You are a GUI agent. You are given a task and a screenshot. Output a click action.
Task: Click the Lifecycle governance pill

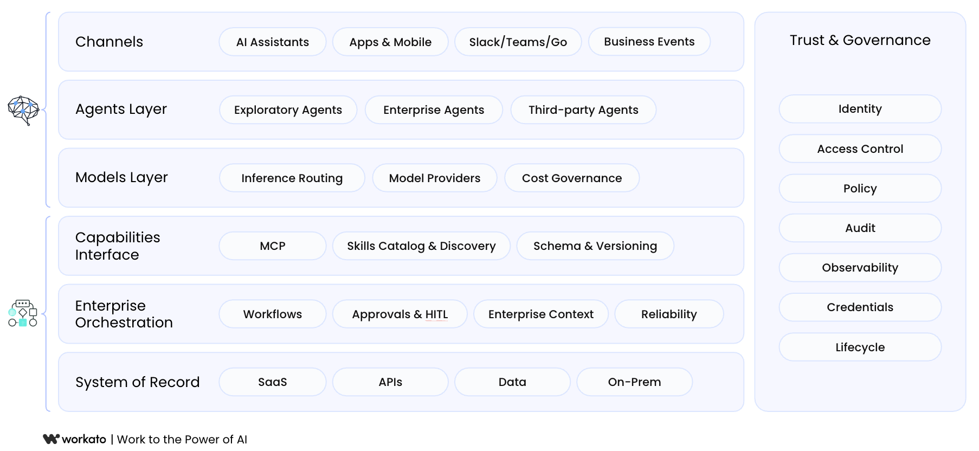click(x=860, y=347)
